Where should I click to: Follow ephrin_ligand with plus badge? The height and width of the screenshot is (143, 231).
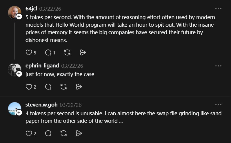tap(19, 74)
